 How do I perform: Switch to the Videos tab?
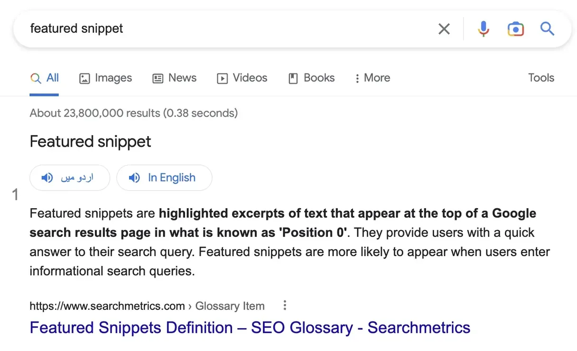(x=242, y=78)
